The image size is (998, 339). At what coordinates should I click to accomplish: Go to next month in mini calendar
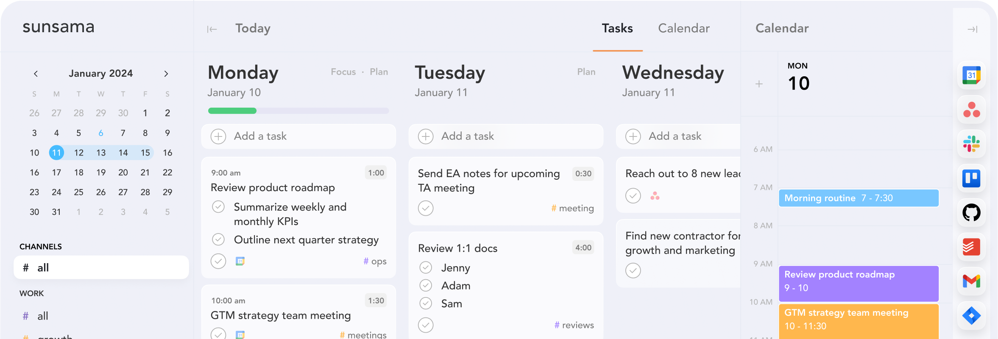(x=166, y=74)
